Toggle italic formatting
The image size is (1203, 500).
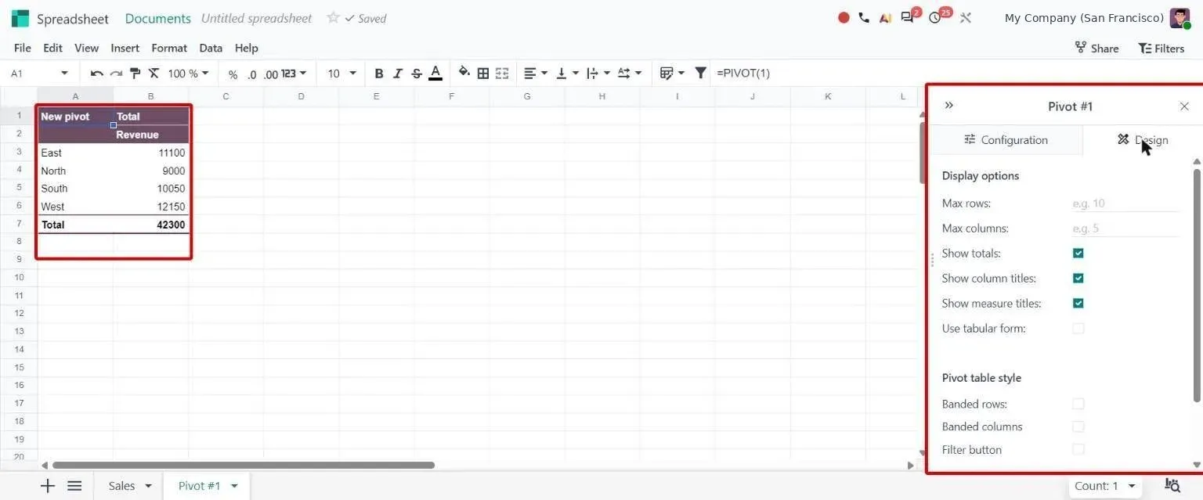(x=398, y=74)
